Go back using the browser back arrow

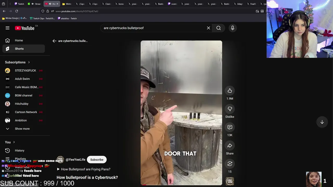point(4,11)
